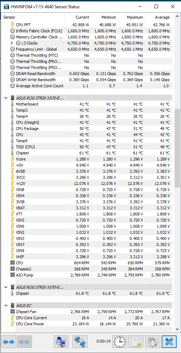Expand the L3 Clocks row
The image size is (181, 353).
[x=12, y=43]
